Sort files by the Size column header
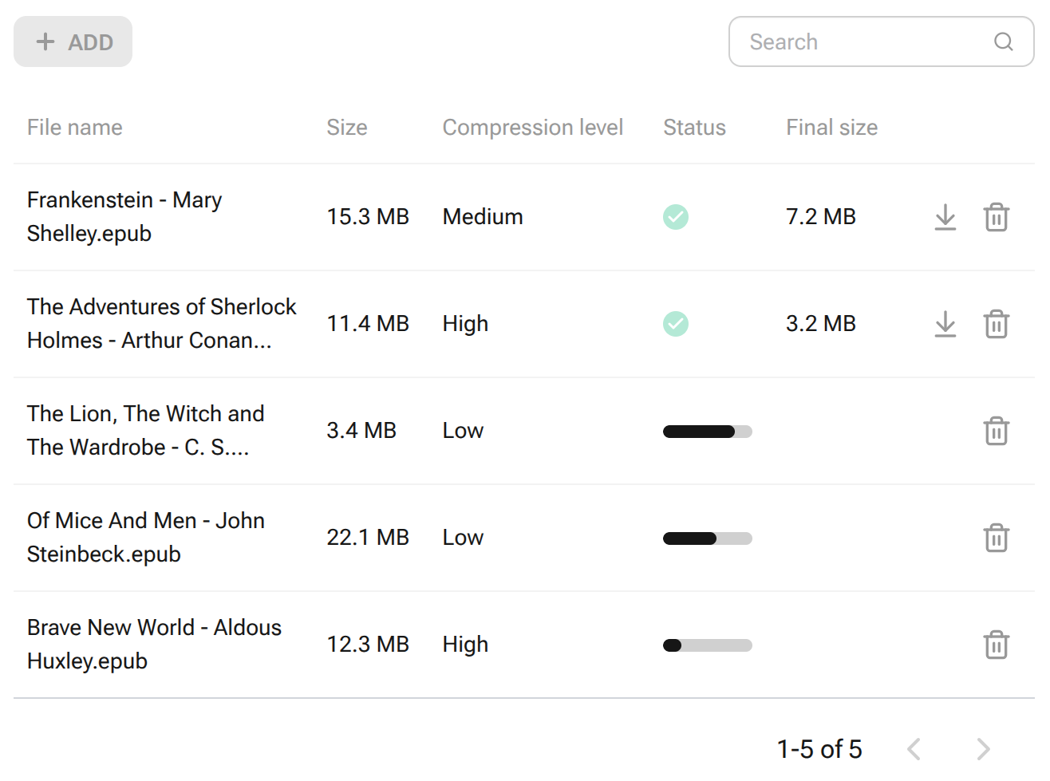 click(x=346, y=127)
